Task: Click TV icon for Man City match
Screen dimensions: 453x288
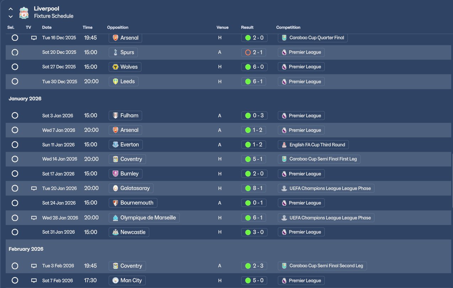Action: pos(34,281)
